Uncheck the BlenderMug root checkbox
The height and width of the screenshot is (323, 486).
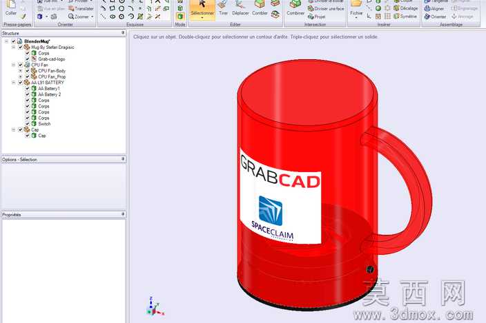(13, 41)
